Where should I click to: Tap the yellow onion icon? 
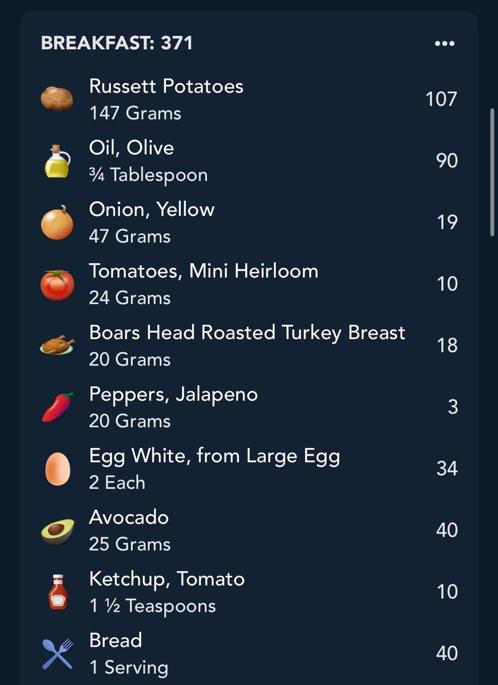coord(57,222)
